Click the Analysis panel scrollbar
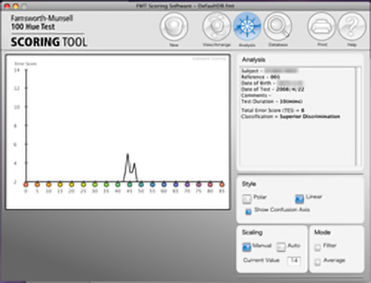The height and width of the screenshot is (283, 371). (358, 116)
